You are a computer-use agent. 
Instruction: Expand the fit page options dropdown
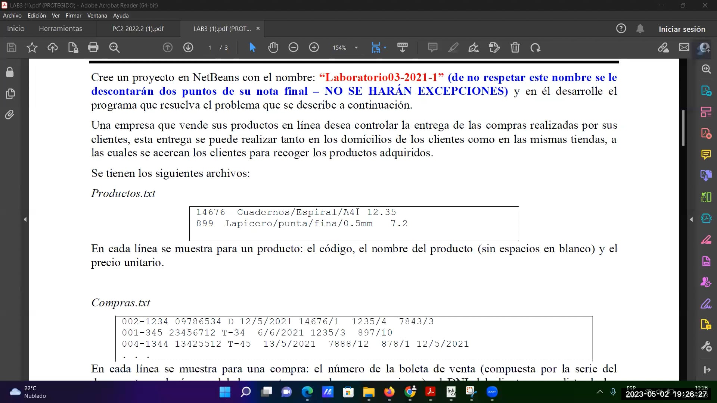385,48
